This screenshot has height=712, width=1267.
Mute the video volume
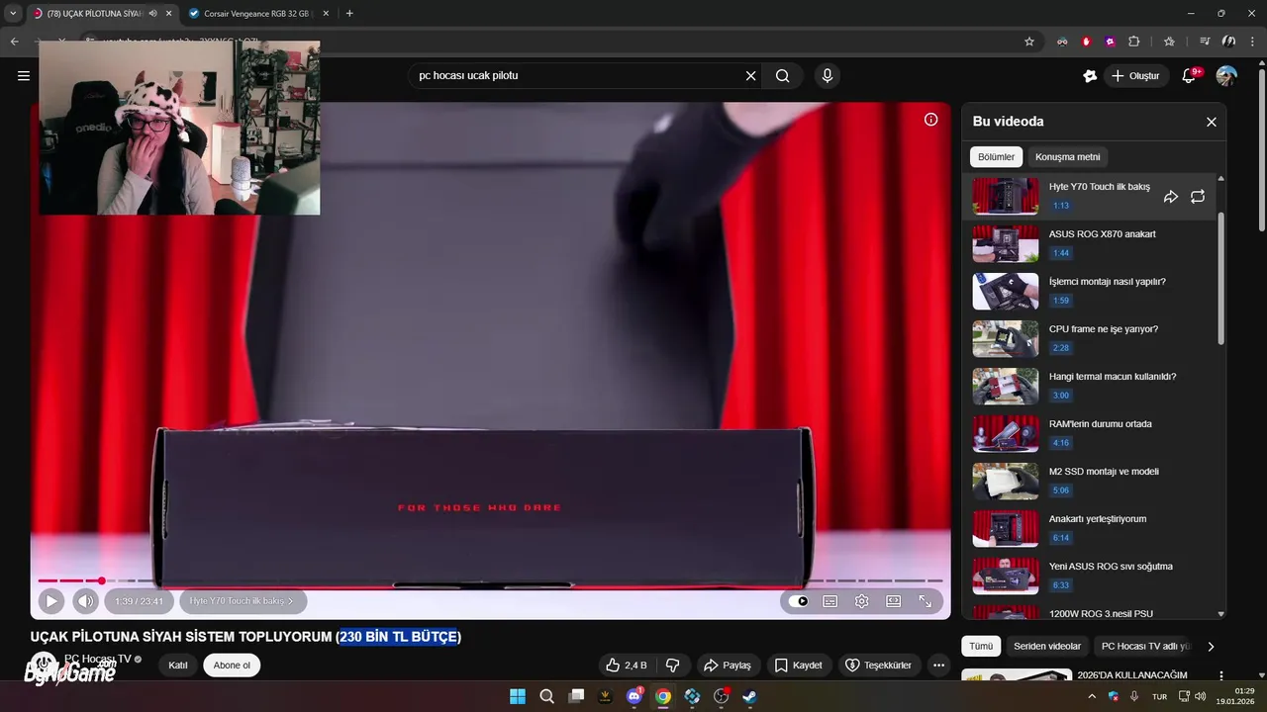tap(85, 601)
